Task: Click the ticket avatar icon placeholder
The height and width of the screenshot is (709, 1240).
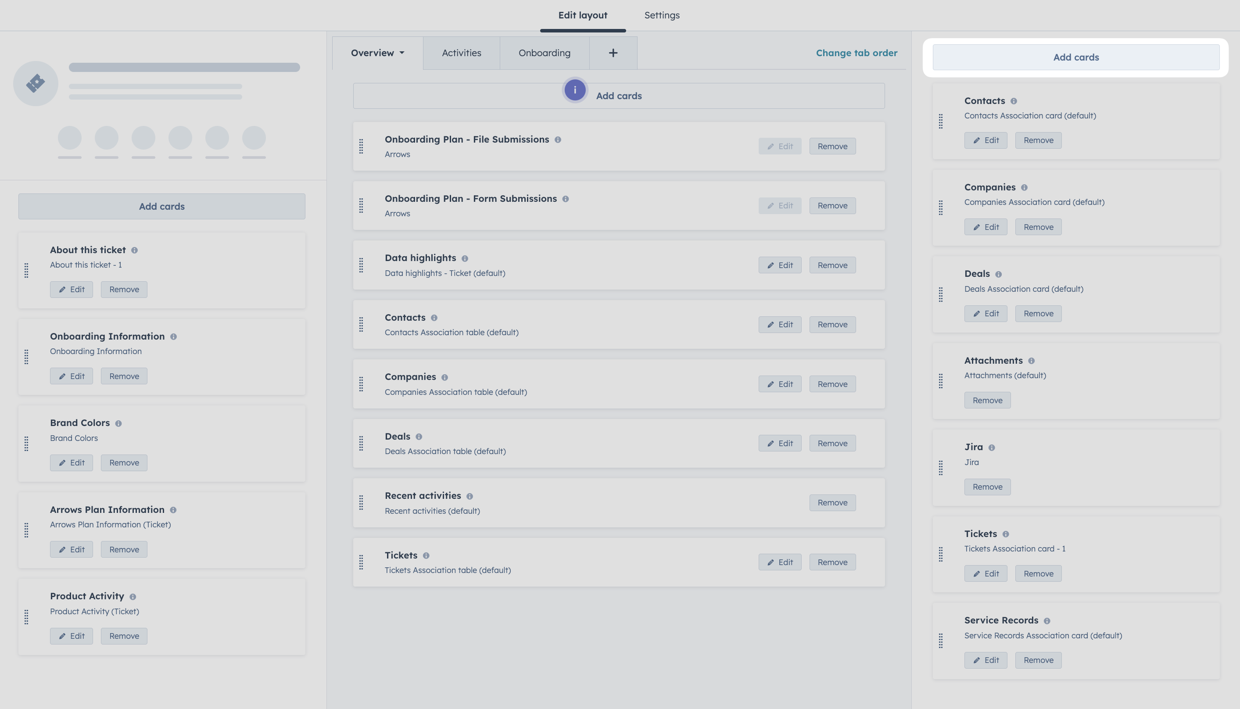Action: (36, 84)
